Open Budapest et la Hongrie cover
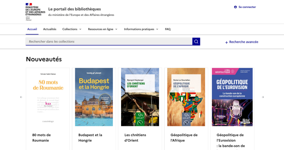Screen dimensions: 284x150 [x=94, y=97]
